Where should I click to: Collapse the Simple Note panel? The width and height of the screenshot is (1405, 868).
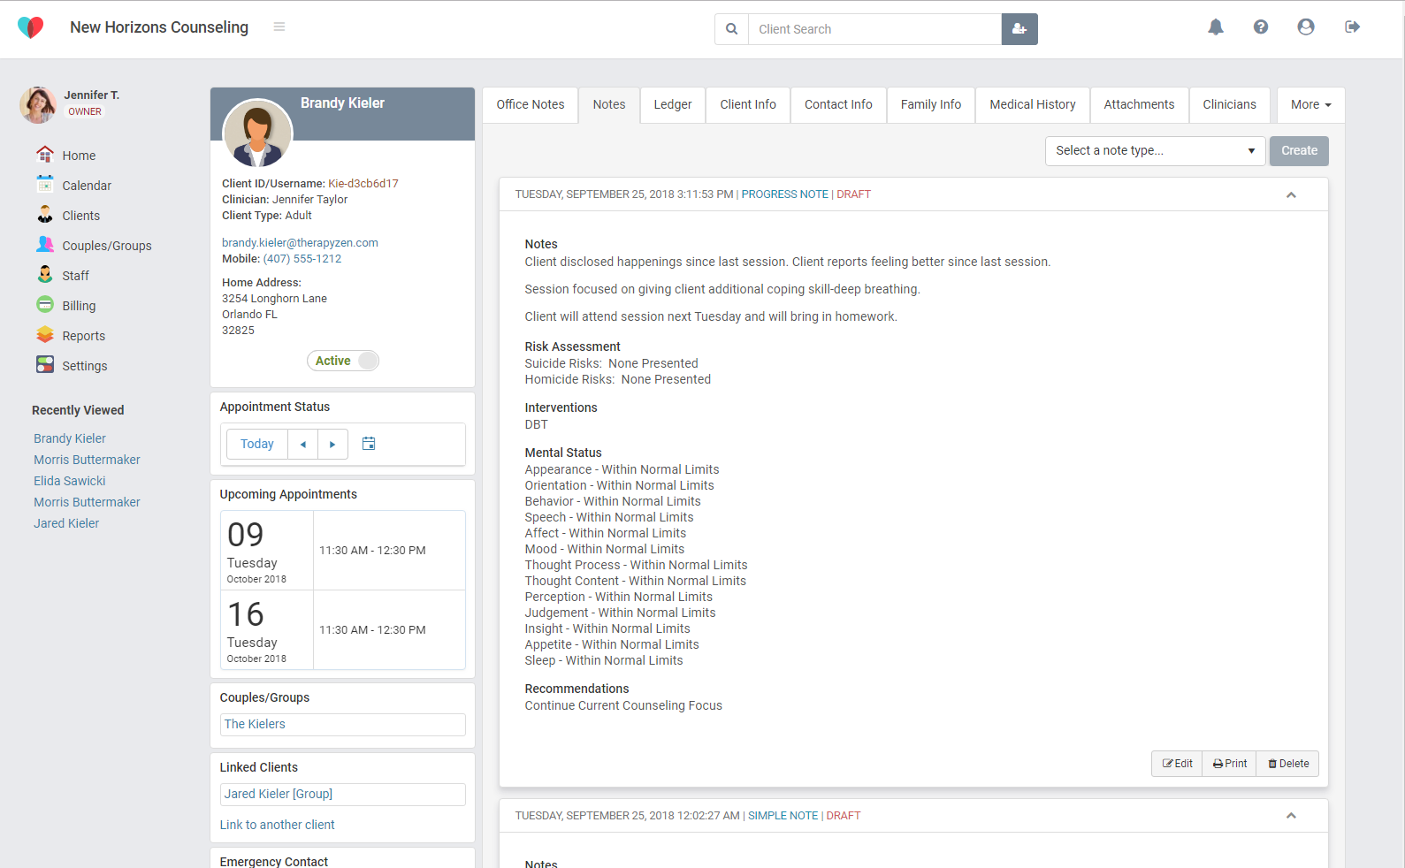coord(1291,816)
